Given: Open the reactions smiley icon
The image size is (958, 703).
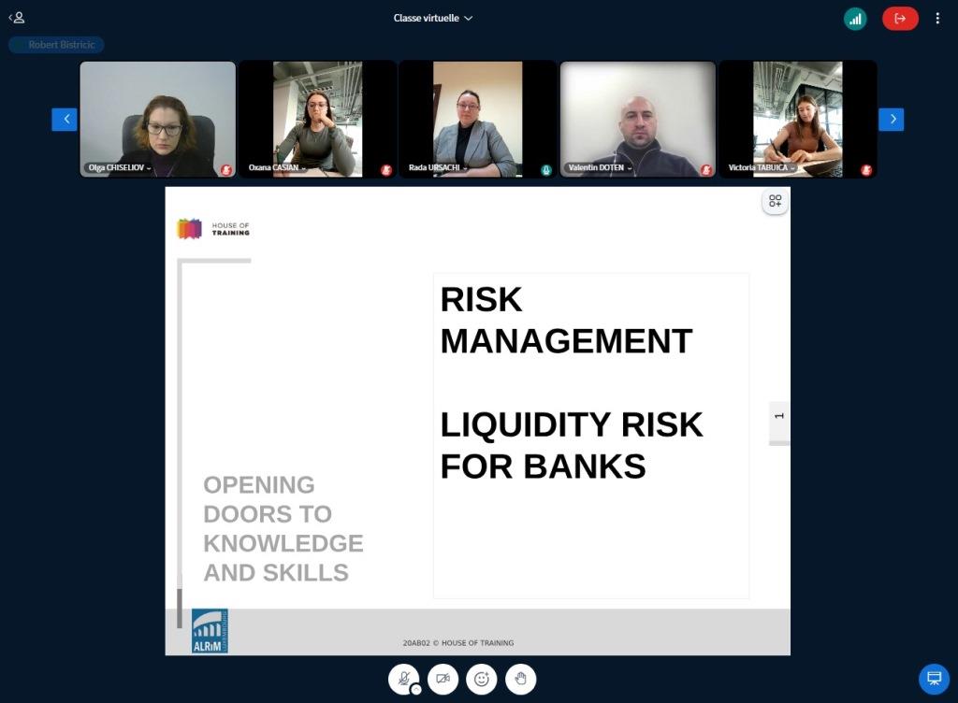Looking at the screenshot, I should (482, 679).
